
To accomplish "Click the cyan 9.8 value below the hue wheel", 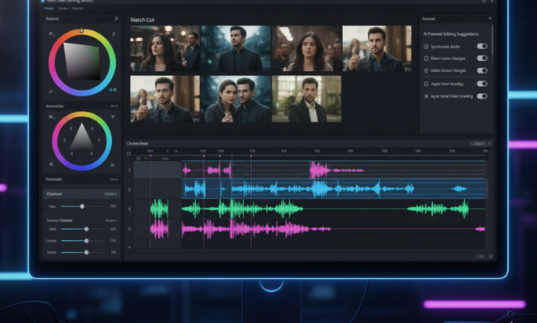I will pos(113,90).
